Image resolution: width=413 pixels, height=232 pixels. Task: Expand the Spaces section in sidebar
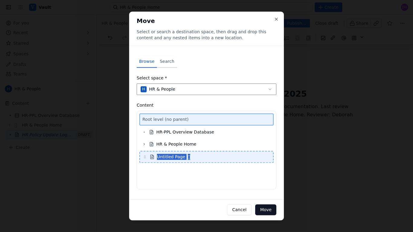[x=88, y=54]
